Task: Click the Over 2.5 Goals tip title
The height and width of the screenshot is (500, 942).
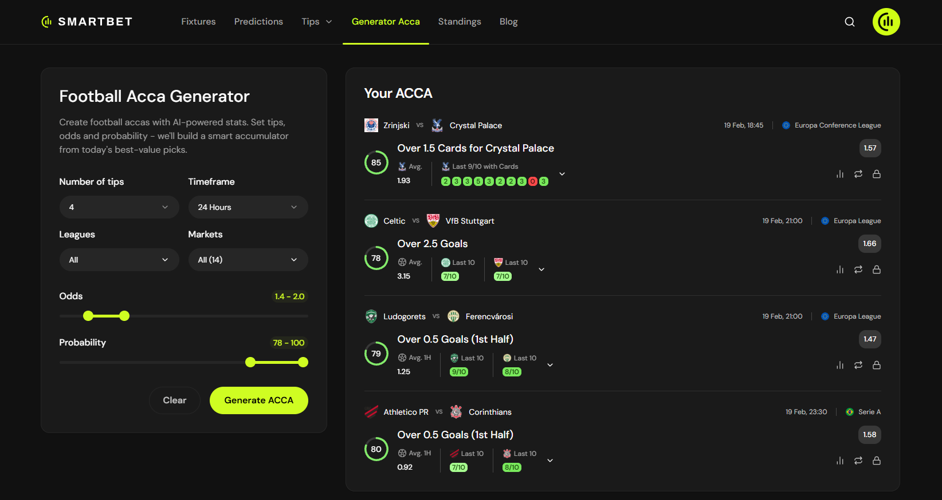Action: coord(433,244)
